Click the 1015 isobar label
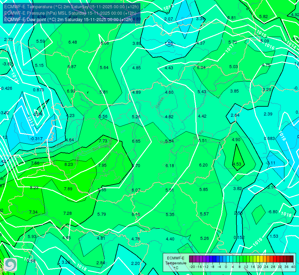This screenshot has width=299, height=275. tap(261, 34)
